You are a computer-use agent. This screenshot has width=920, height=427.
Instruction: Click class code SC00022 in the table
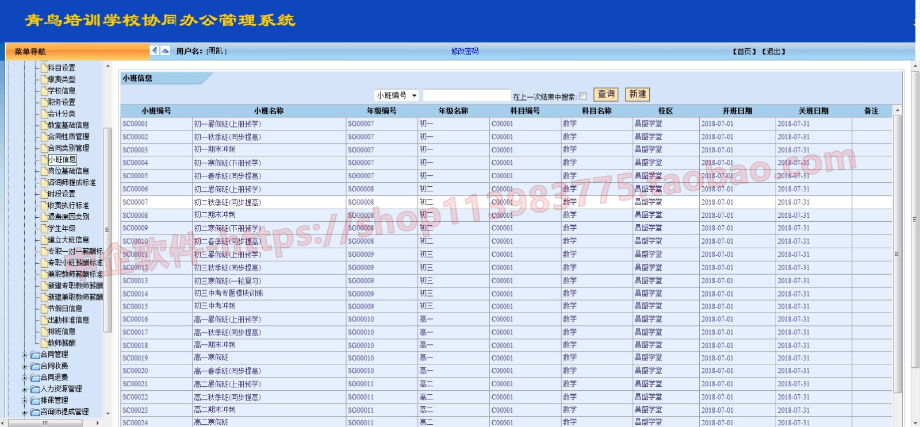tap(135, 397)
